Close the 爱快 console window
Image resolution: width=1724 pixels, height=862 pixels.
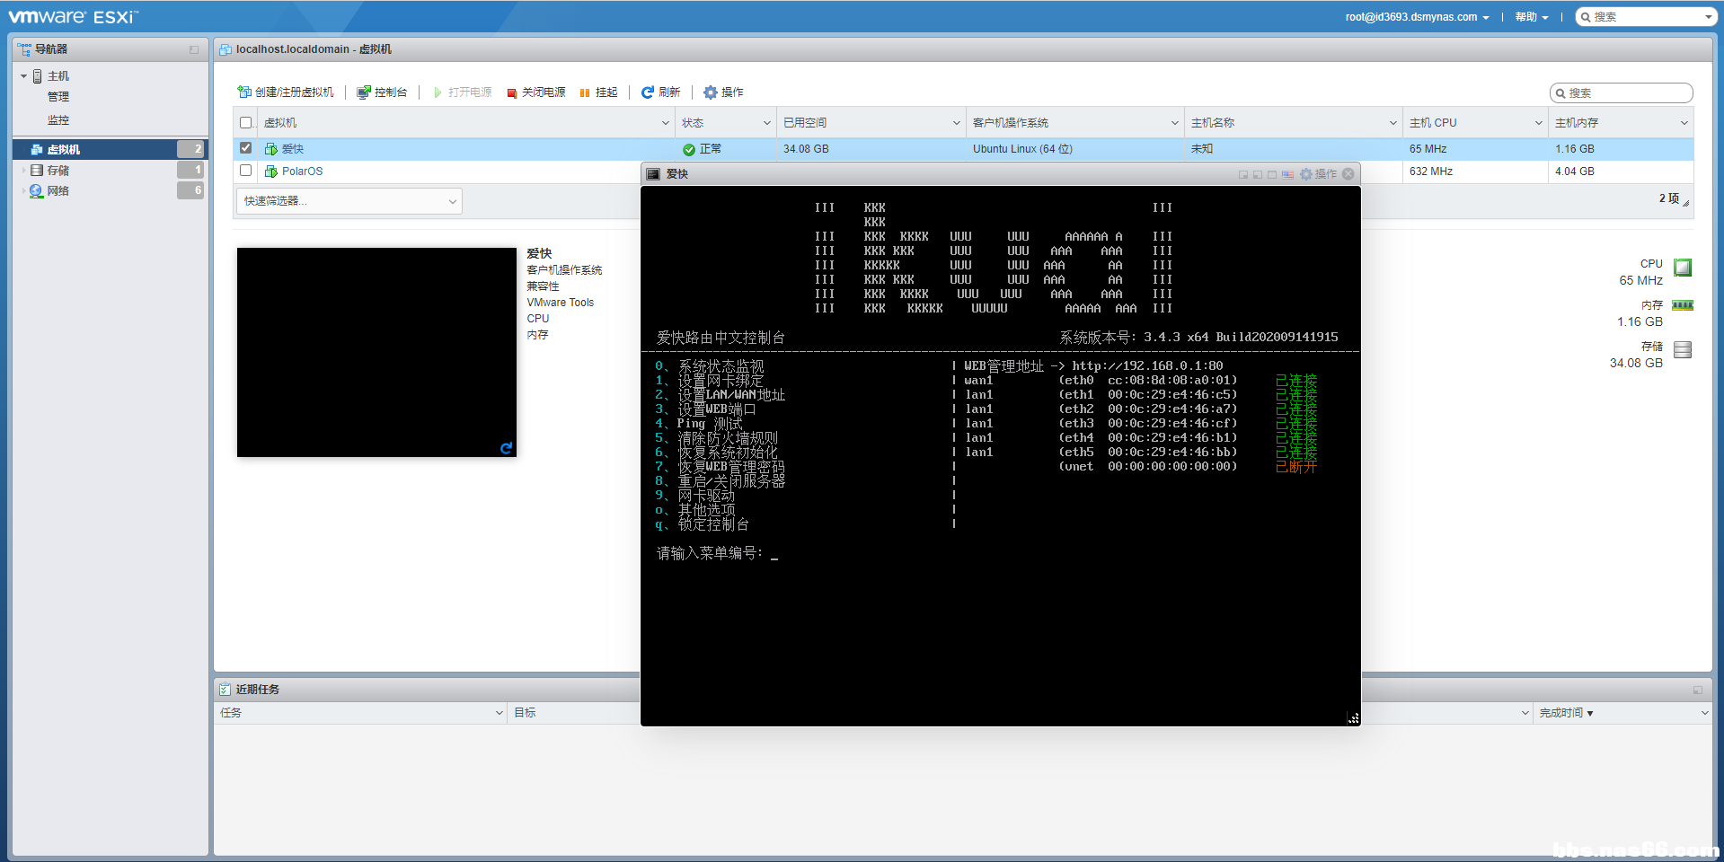(1348, 174)
